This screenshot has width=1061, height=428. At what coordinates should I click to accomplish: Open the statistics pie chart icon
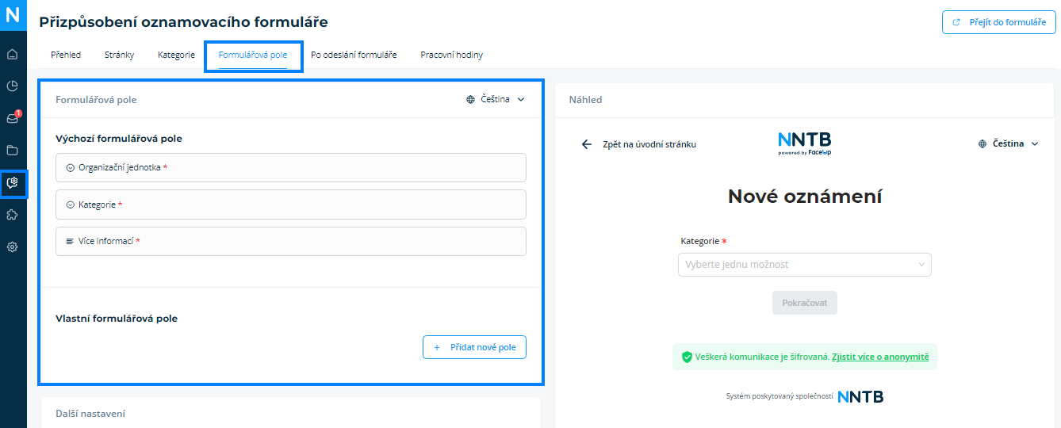(x=12, y=86)
